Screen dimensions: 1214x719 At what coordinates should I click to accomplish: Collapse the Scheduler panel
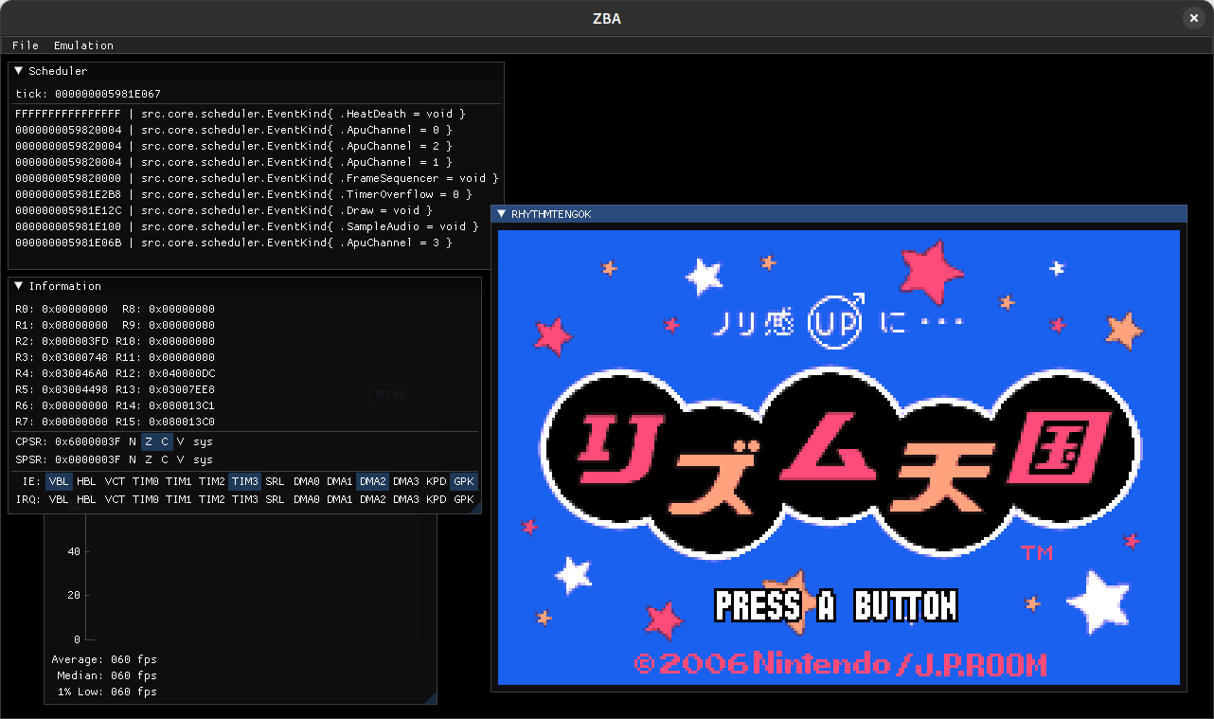click(x=18, y=70)
